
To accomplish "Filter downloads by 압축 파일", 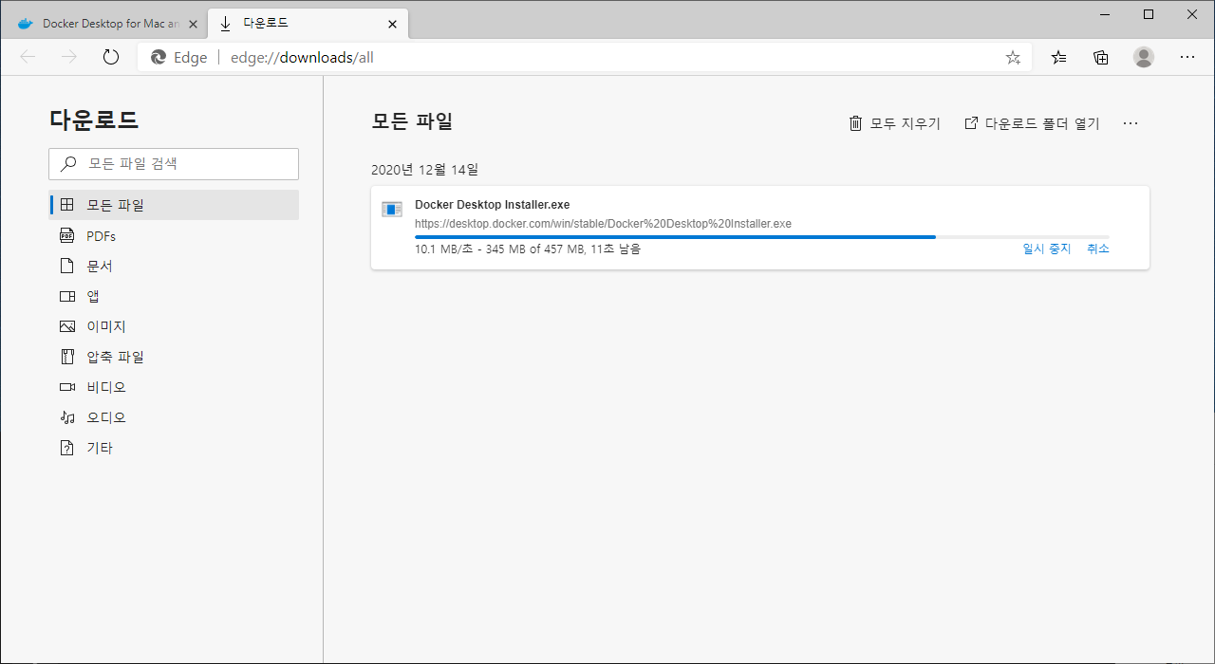I will click(x=174, y=358).
